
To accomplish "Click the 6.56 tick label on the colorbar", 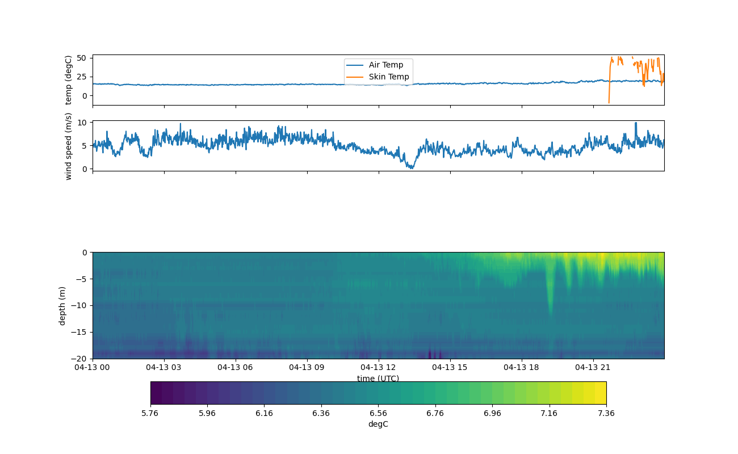I will click(378, 413).
